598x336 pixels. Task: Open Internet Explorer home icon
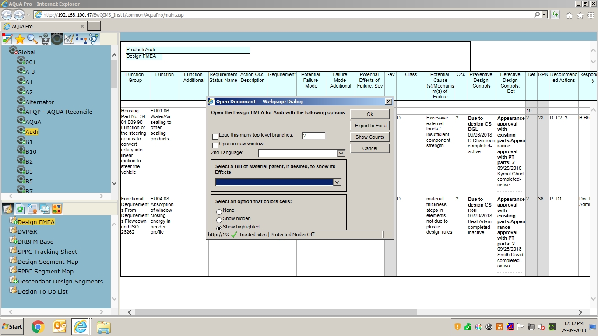coord(569,15)
